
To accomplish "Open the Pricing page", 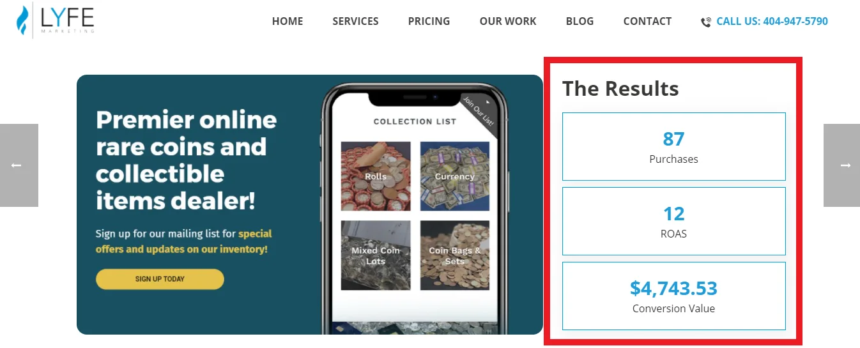I will (x=429, y=21).
